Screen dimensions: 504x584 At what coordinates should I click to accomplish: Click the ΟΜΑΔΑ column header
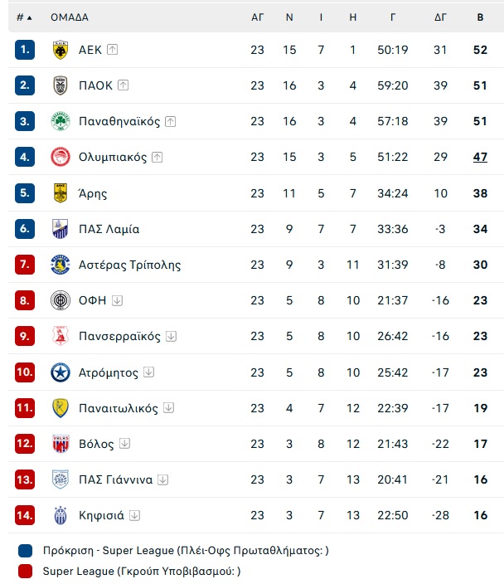point(70,17)
